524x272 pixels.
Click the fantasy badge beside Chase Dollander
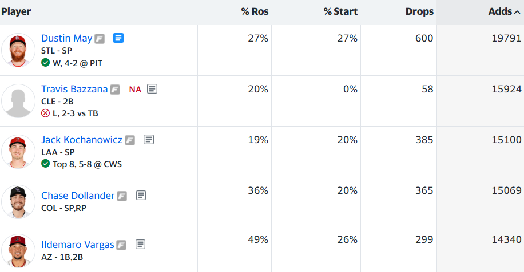[x=122, y=196]
